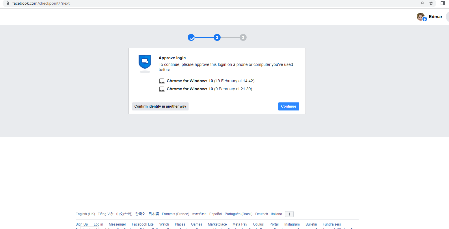Click the Approve login heading
Viewport: 449px width, 229px height.
[172, 58]
